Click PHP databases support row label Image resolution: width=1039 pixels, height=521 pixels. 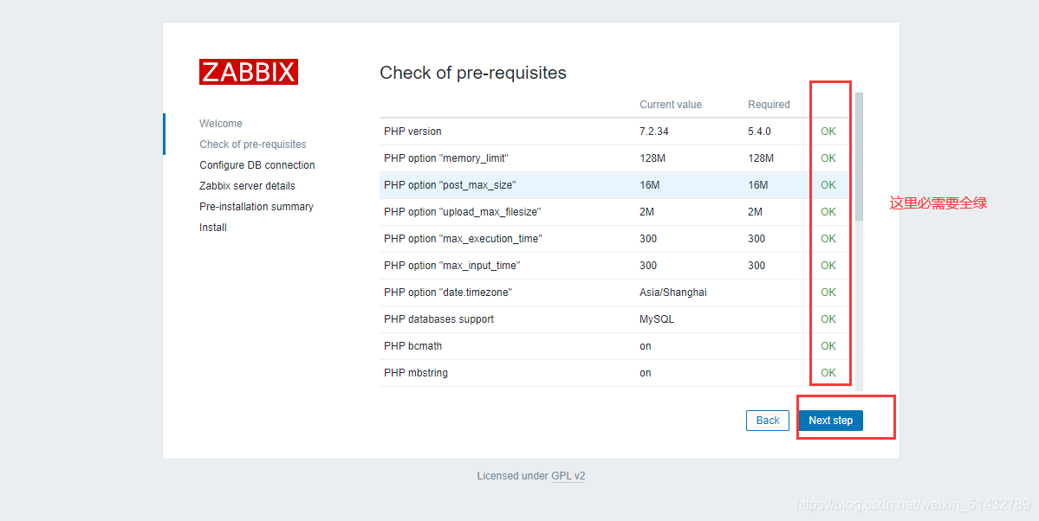pos(438,319)
